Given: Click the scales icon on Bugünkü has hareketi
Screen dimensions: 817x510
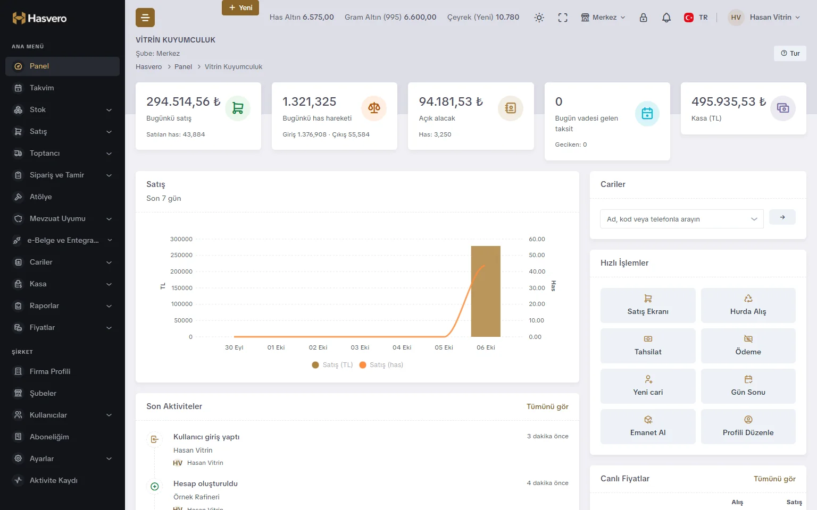Looking at the screenshot, I should [374, 108].
